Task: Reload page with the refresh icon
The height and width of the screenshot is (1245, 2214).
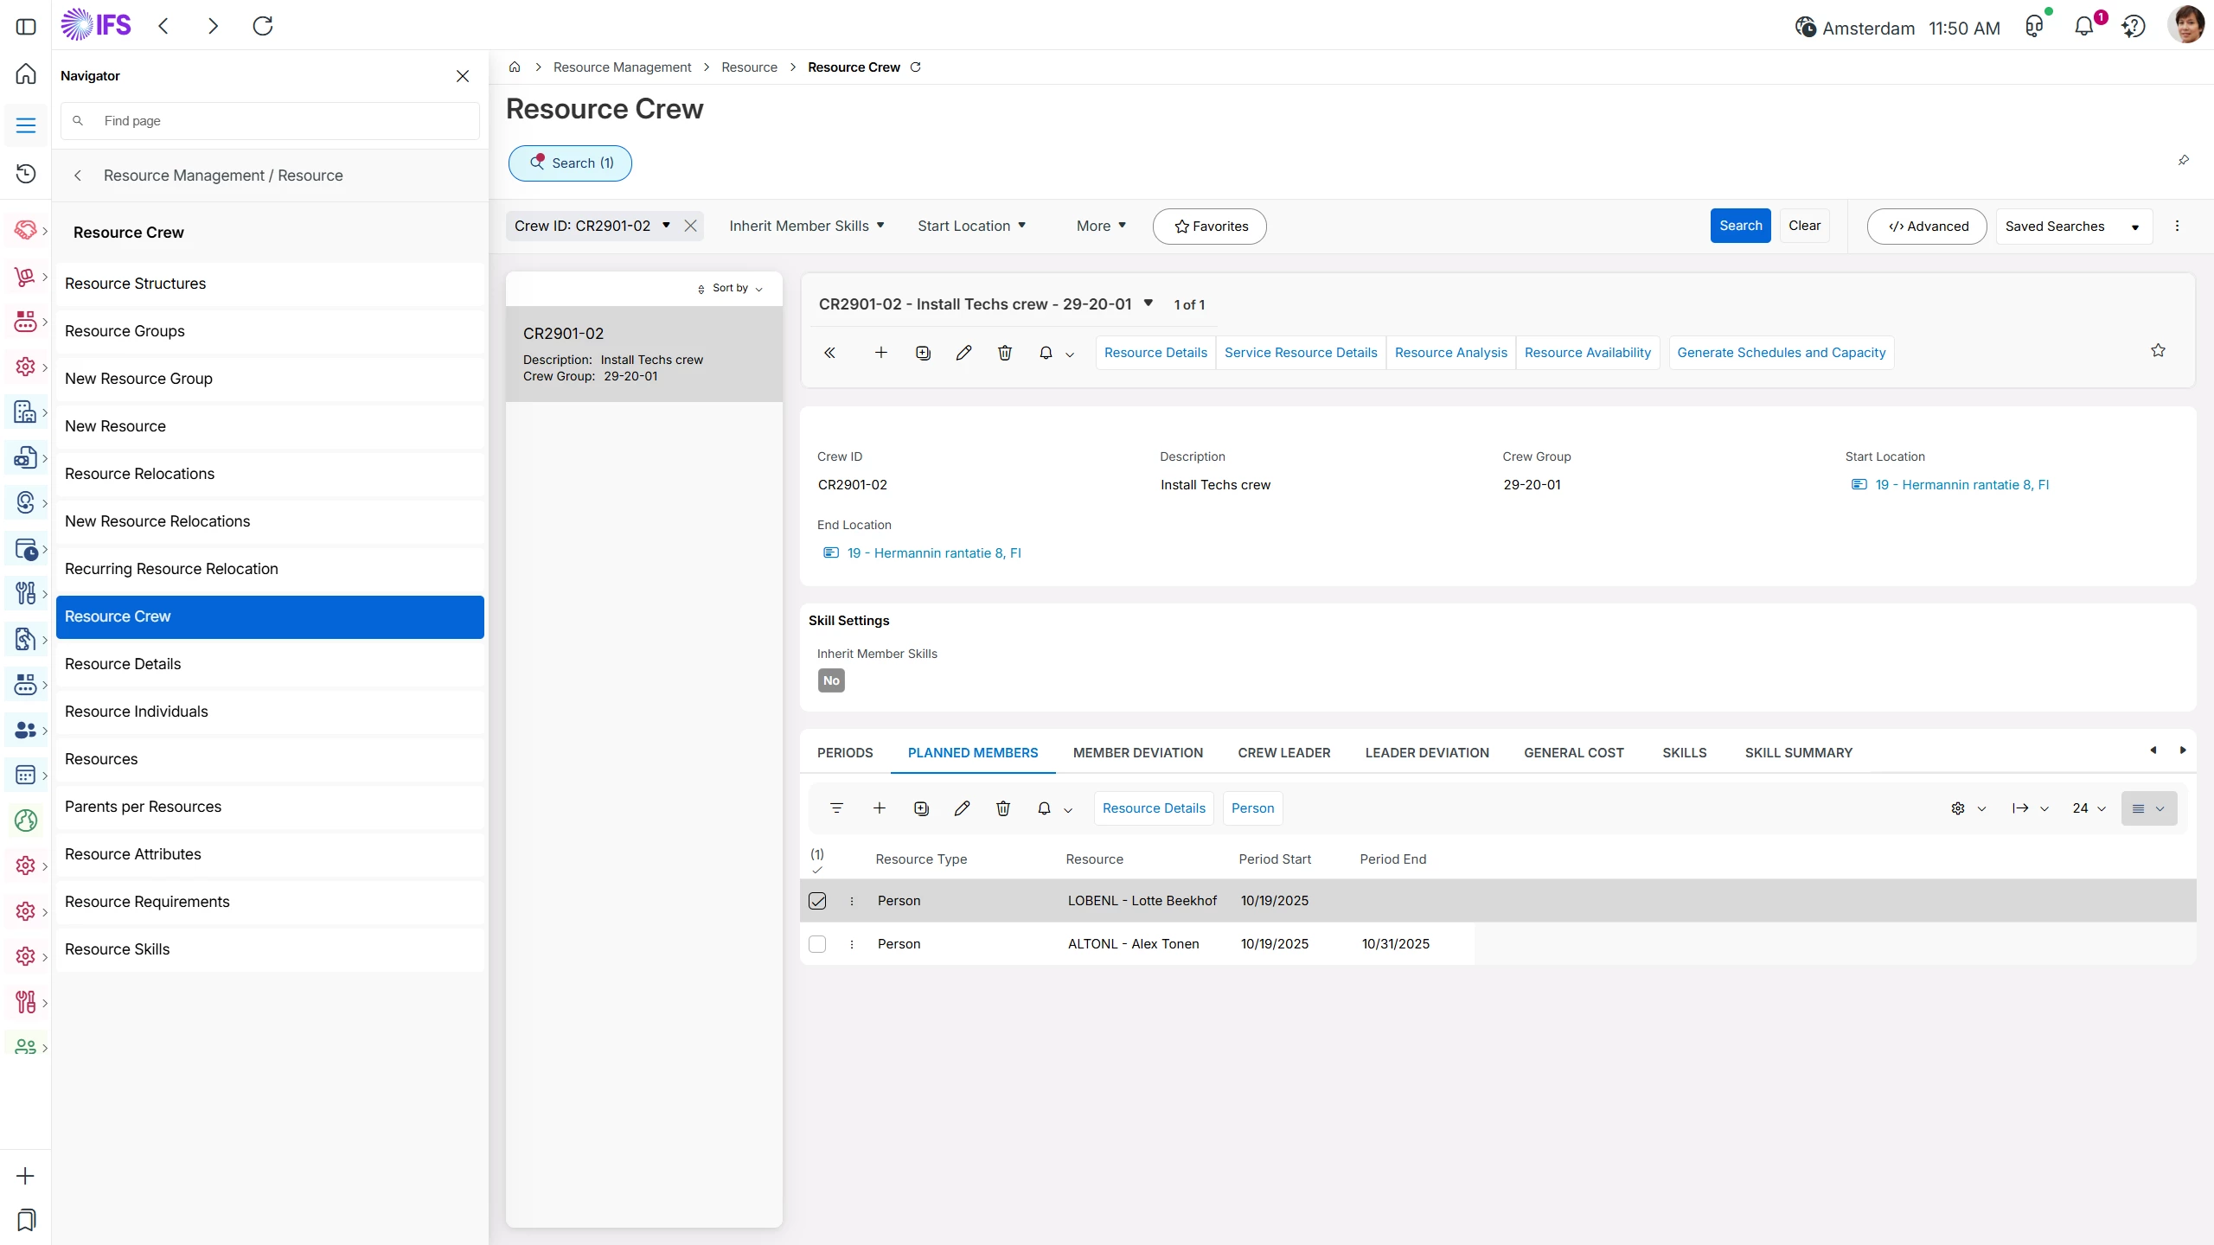Action: pyautogui.click(x=263, y=26)
